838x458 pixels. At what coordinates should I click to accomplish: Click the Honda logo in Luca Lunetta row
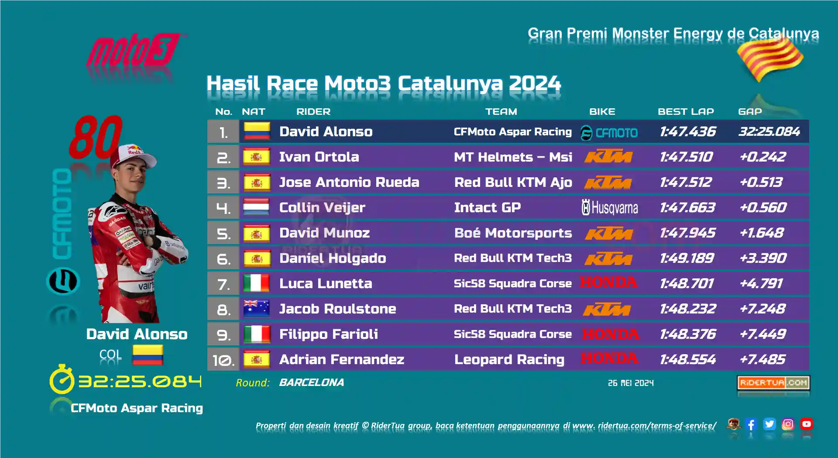608,282
